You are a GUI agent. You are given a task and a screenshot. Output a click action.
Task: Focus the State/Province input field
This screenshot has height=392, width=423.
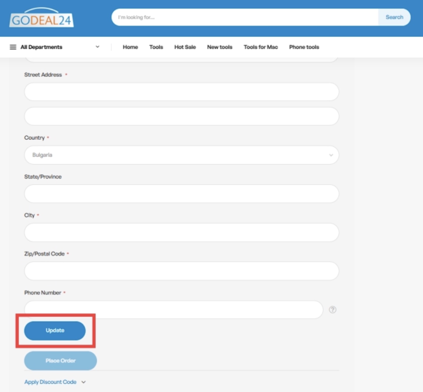pyautogui.click(x=182, y=194)
